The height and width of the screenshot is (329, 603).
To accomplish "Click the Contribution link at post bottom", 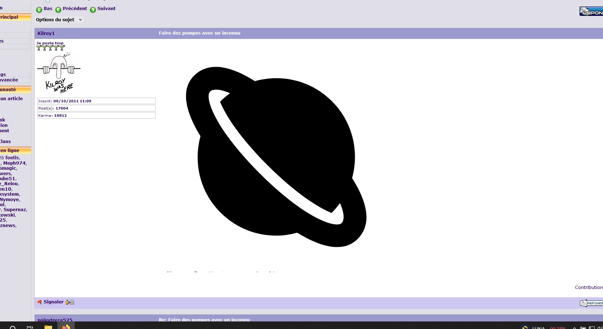I will click(x=588, y=287).
